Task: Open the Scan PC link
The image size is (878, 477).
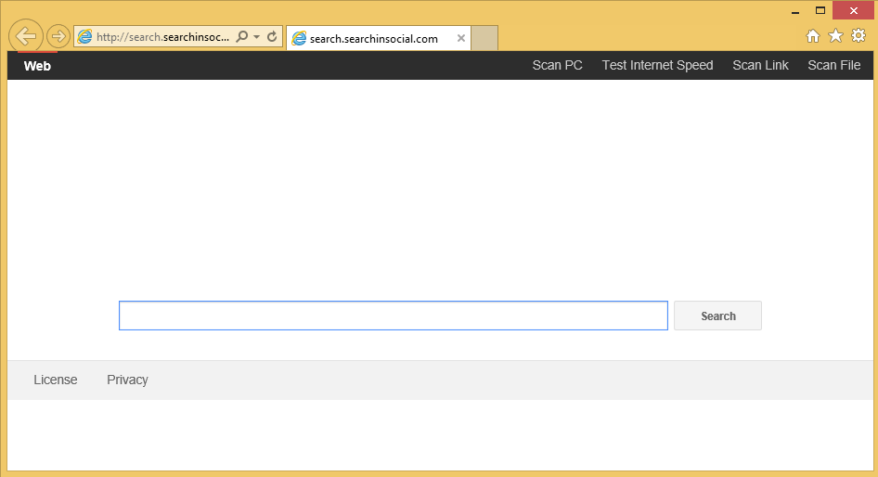Action: pyautogui.click(x=557, y=66)
